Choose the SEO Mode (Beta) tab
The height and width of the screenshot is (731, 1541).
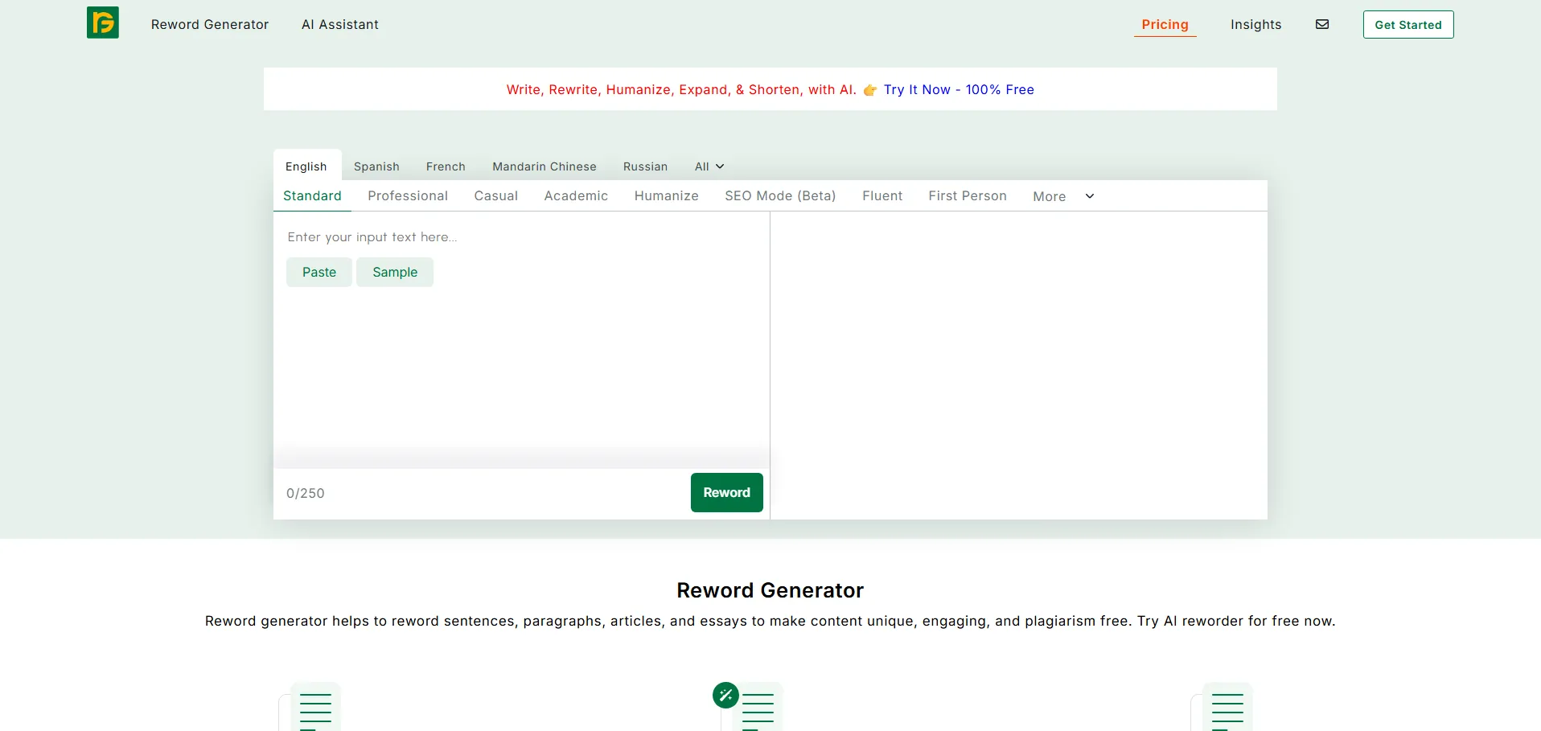tap(780, 196)
